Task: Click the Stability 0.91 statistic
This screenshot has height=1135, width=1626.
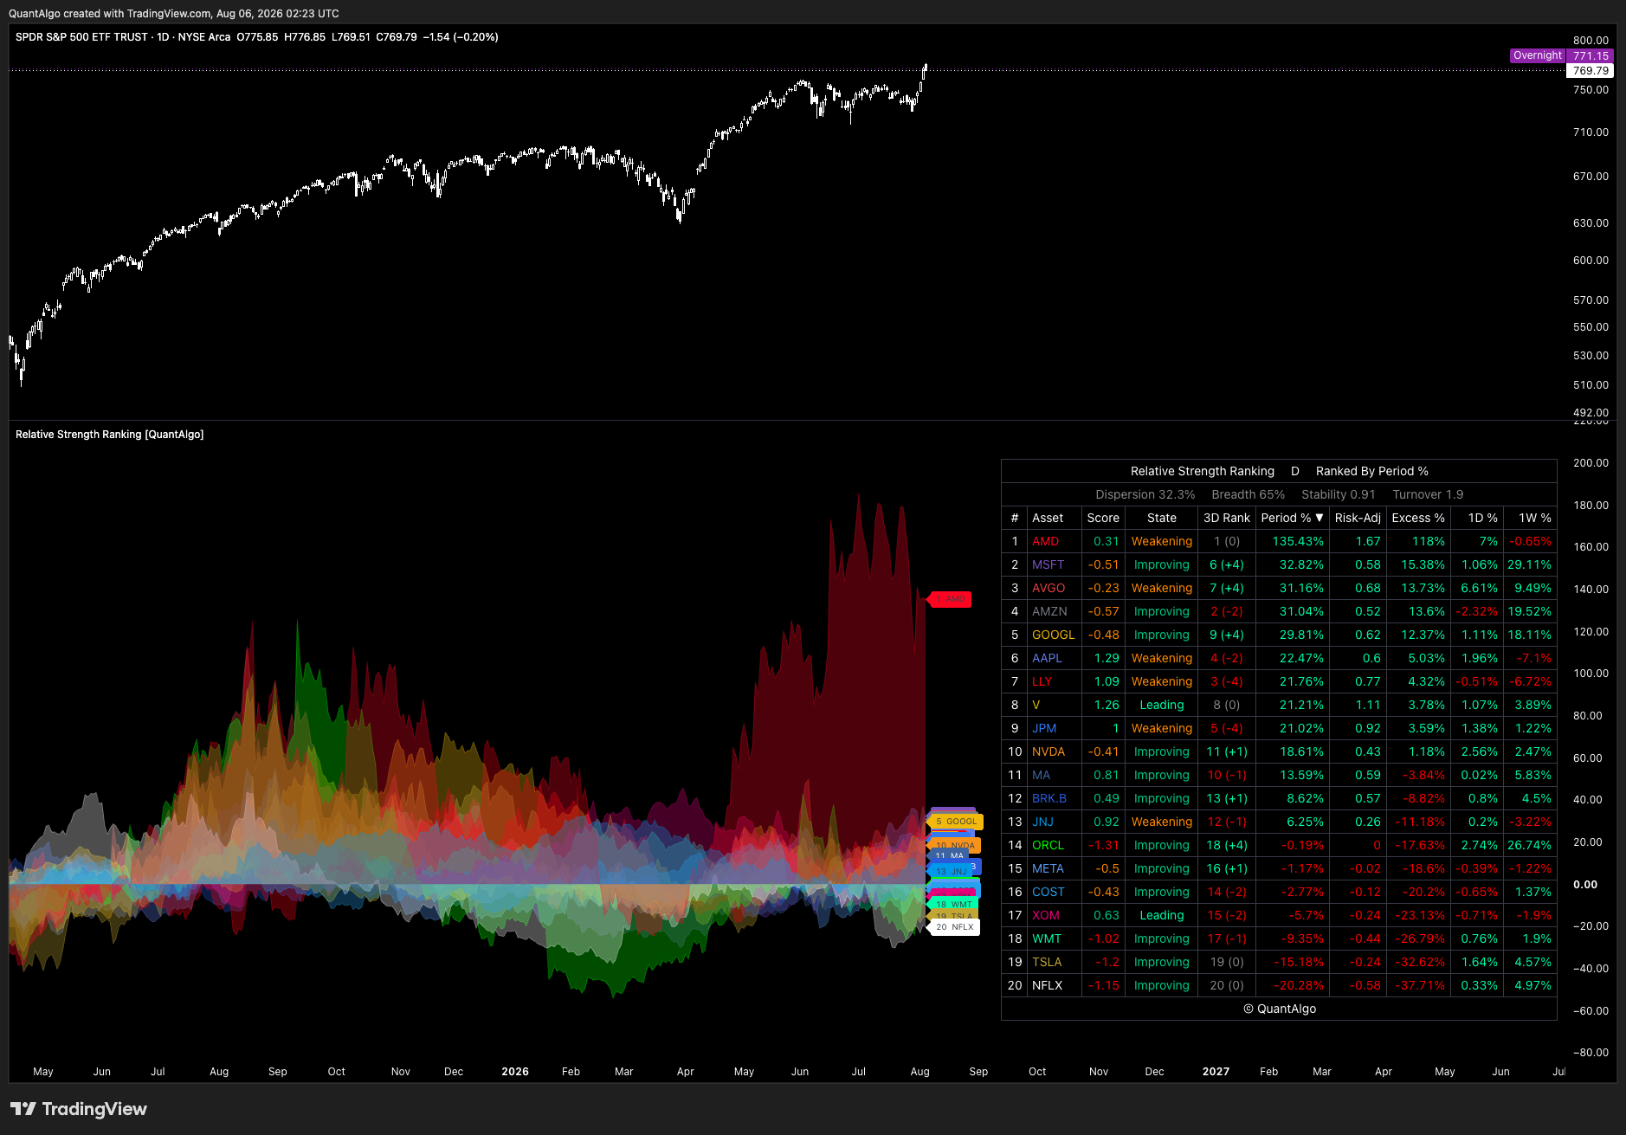Action: (1338, 494)
